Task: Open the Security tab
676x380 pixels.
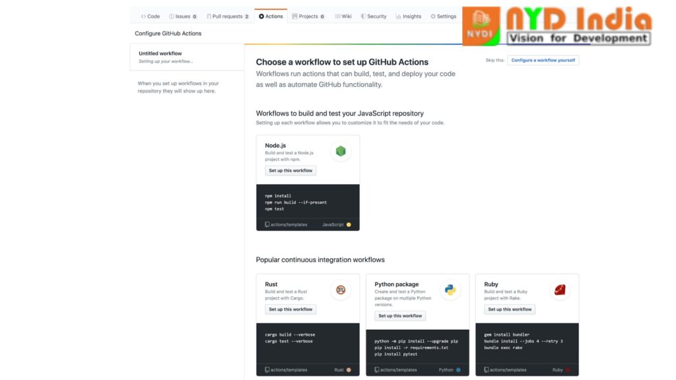Action: [x=374, y=16]
